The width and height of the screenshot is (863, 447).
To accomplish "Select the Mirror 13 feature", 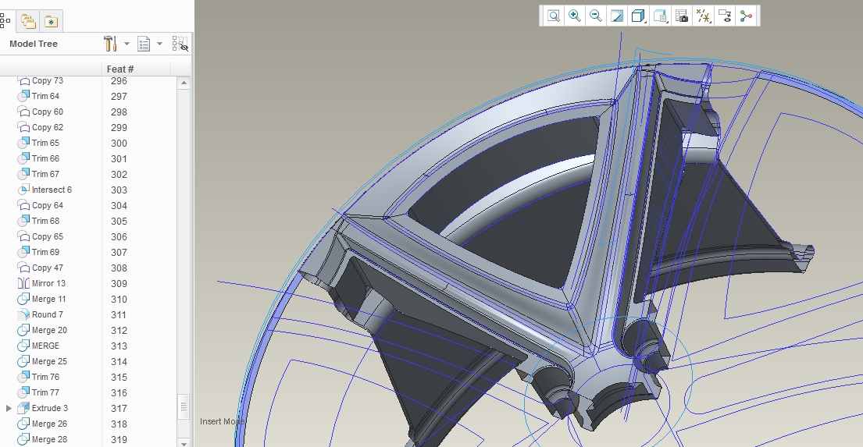I will point(48,283).
